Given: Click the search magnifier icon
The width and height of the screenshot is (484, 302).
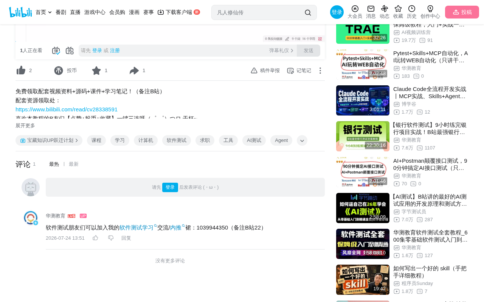Looking at the screenshot, I should pyautogui.click(x=308, y=12).
